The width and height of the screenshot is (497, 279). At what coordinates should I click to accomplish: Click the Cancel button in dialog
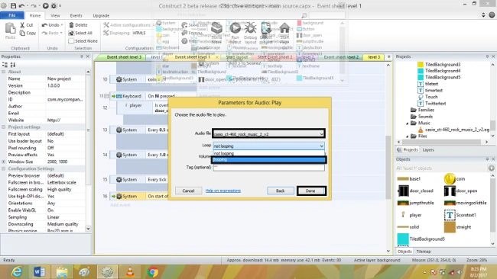[x=188, y=191]
